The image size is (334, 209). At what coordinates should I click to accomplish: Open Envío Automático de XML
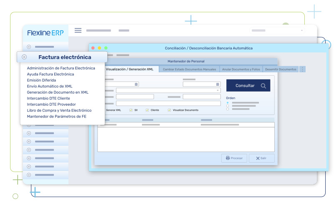click(x=49, y=86)
